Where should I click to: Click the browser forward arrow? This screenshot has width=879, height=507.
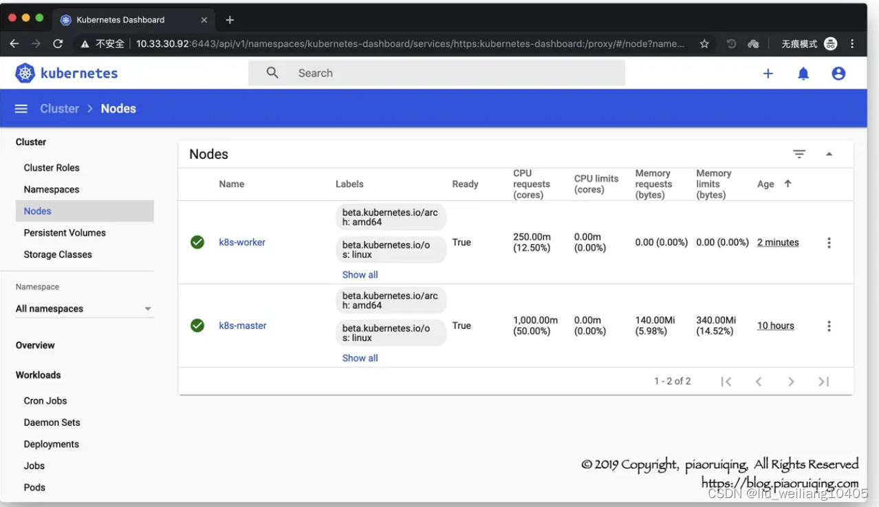(x=36, y=43)
